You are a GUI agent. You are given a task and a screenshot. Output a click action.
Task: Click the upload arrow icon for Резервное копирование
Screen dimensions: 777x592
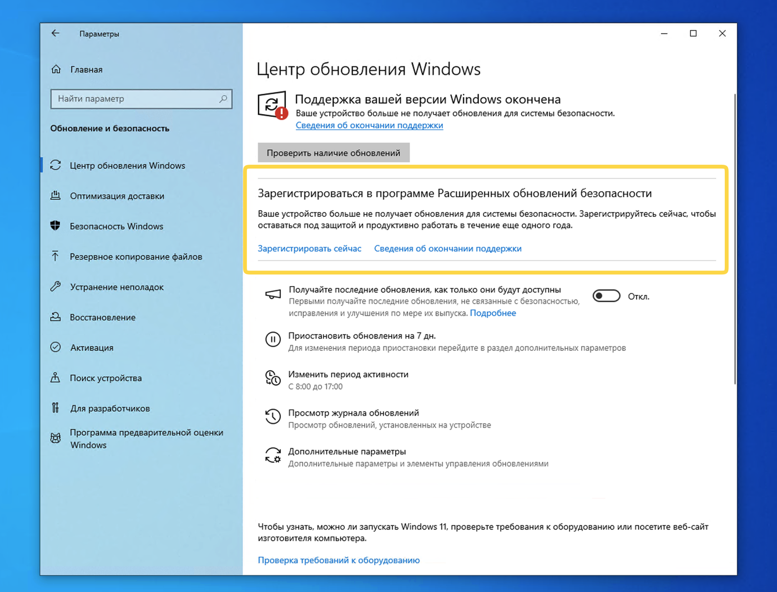click(56, 256)
